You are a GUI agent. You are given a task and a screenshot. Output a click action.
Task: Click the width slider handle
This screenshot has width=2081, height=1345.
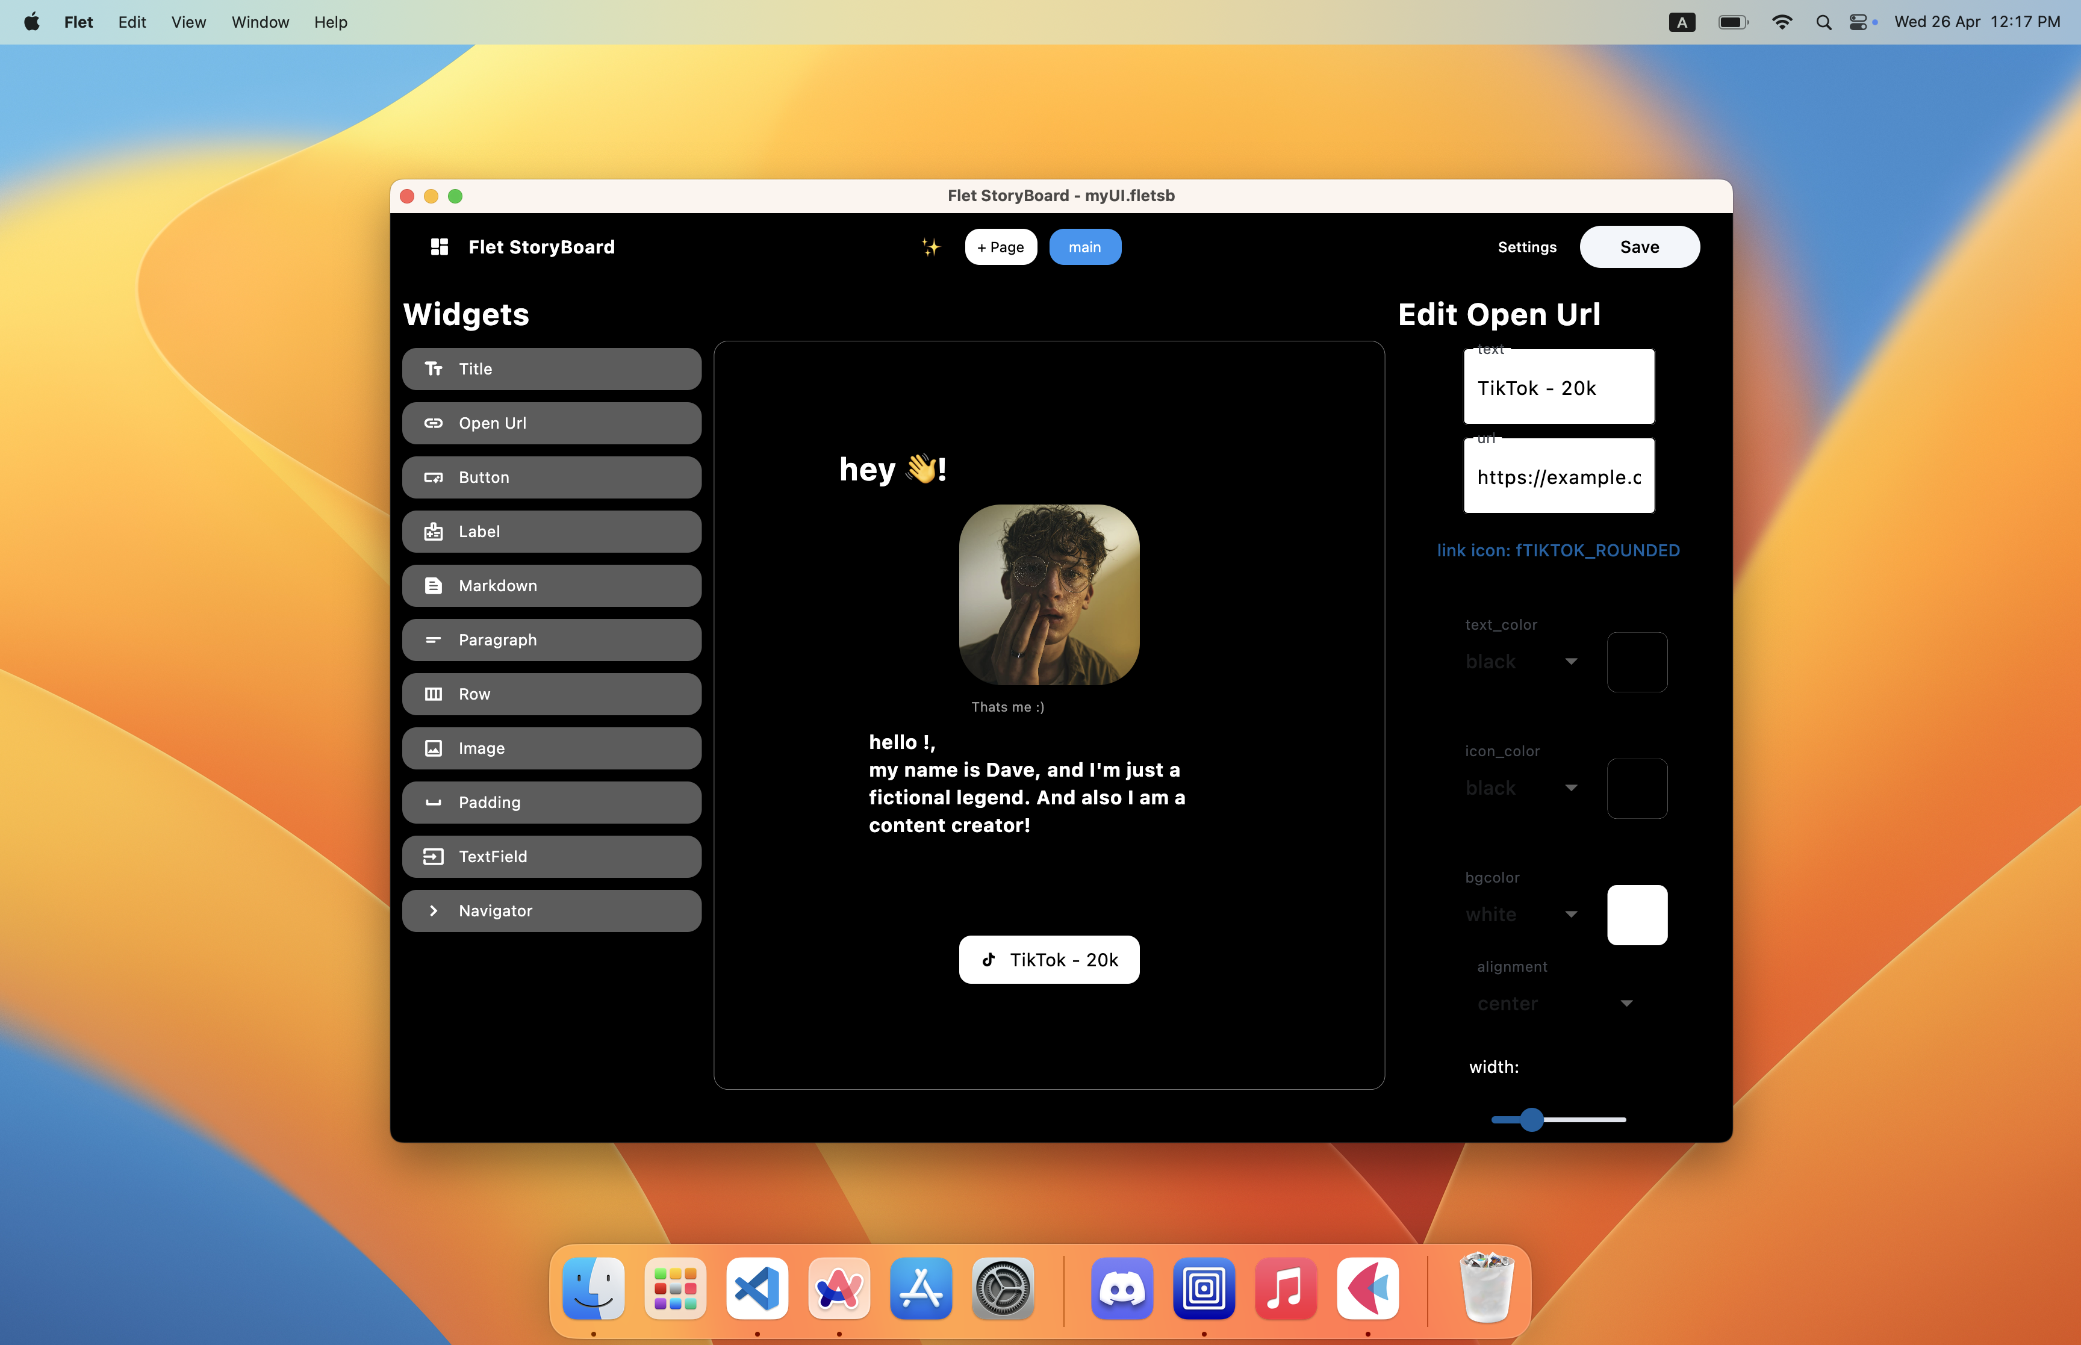coord(1532,1120)
